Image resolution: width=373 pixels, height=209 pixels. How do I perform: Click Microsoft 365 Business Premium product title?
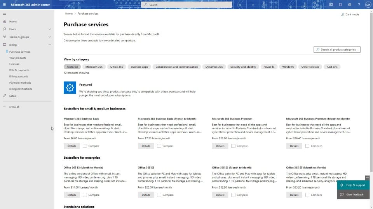(x=232, y=118)
